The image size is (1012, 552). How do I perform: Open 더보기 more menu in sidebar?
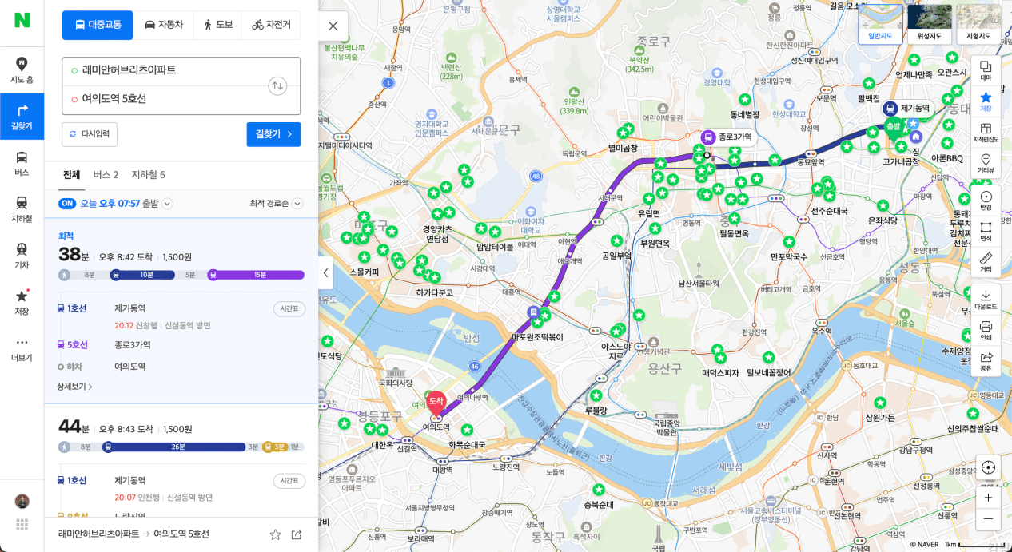click(x=22, y=348)
